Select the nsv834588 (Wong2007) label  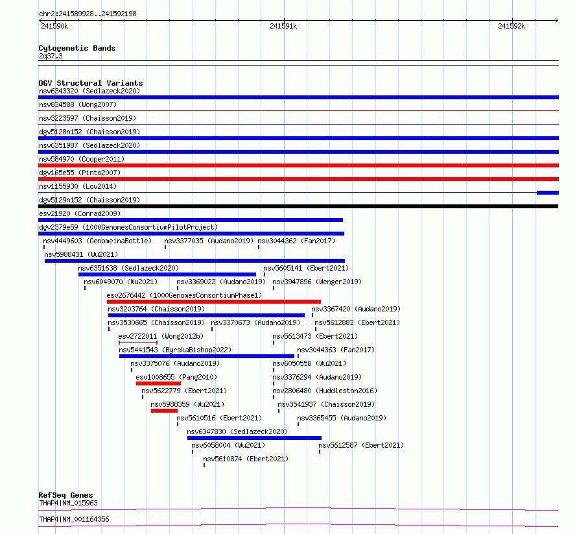(x=78, y=104)
